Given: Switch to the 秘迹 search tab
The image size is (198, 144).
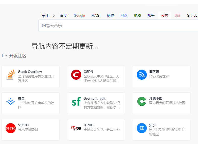Looking at the screenshot, I should pyautogui.click(x=110, y=15).
